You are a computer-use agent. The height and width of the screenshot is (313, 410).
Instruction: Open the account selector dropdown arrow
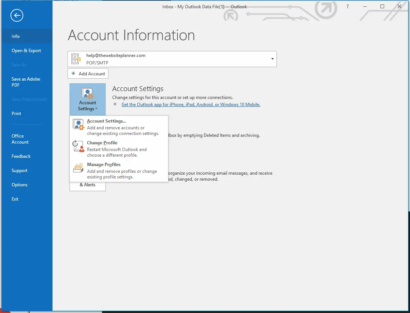pyautogui.click(x=272, y=59)
